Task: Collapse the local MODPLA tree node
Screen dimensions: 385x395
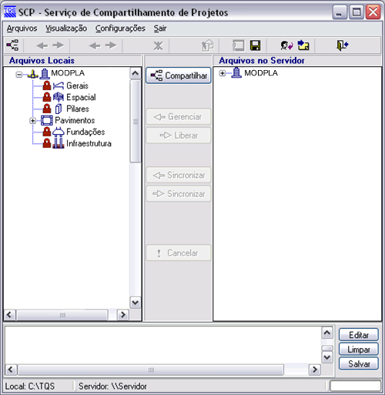Action: (x=19, y=75)
